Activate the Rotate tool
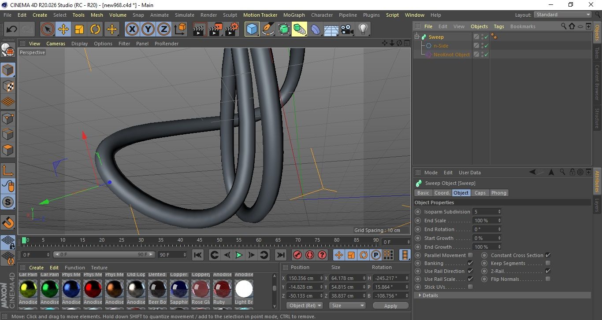This screenshot has height=320, width=602. tap(95, 29)
